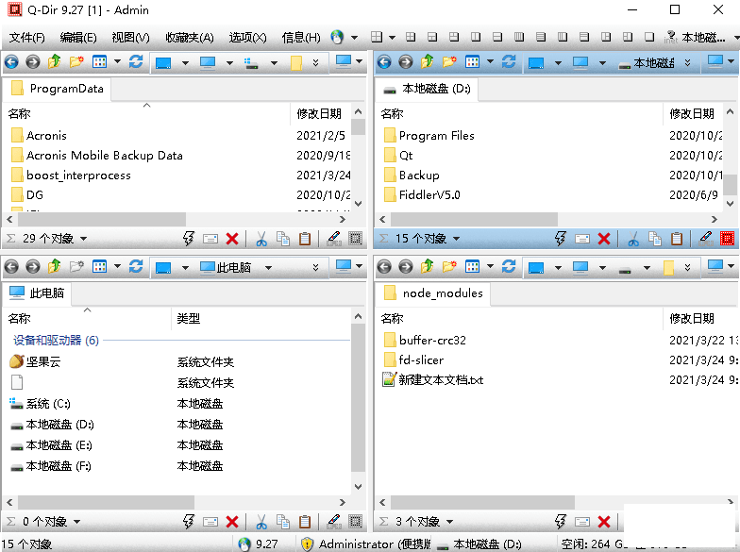Click Back arrow in node_modules pane
The height and width of the screenshot is (552, 740).
(384, 267)
